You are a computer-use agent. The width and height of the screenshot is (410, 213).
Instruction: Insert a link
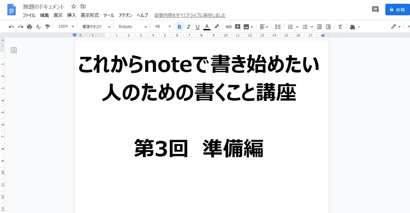pyautogui.click(x=229, y=27)
